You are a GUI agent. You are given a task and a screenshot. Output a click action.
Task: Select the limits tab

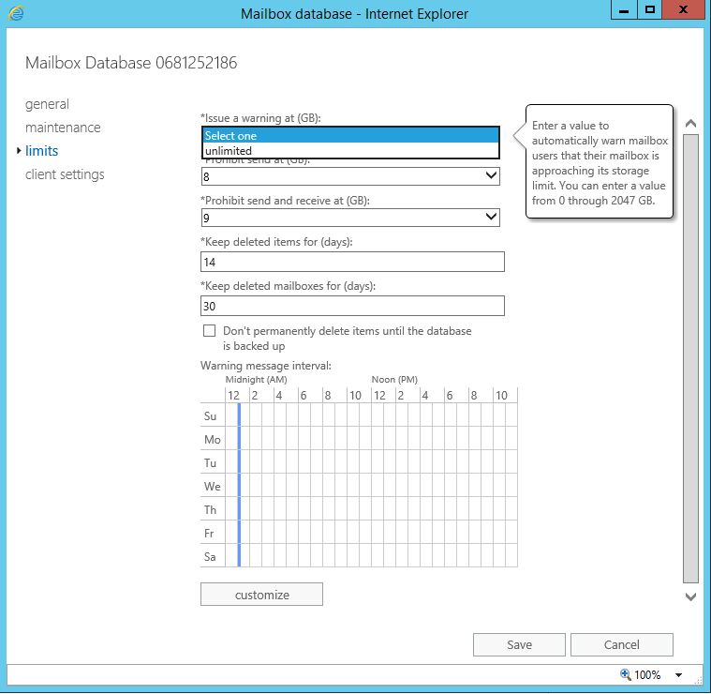click(42, 151)
